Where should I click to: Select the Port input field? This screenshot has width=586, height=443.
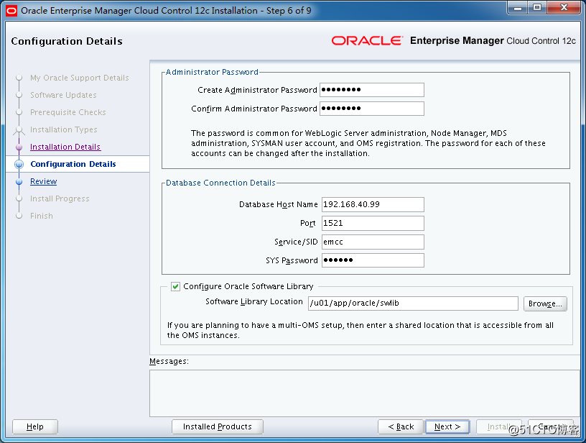(x=371, y=223)
